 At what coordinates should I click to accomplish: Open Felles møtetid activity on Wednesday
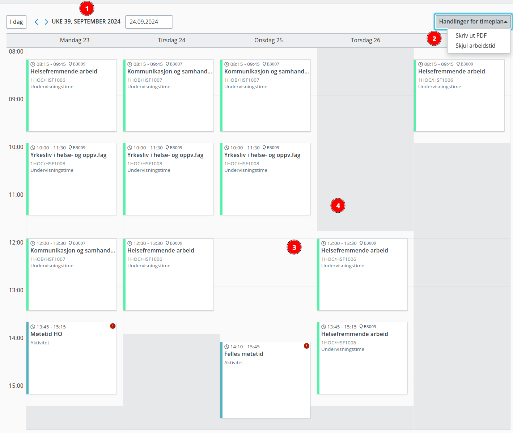pyautogui.click(x=266, y=380)
